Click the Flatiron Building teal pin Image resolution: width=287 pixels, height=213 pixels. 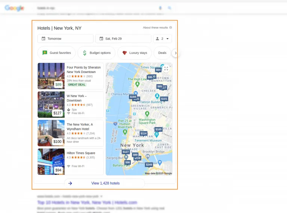157,96
